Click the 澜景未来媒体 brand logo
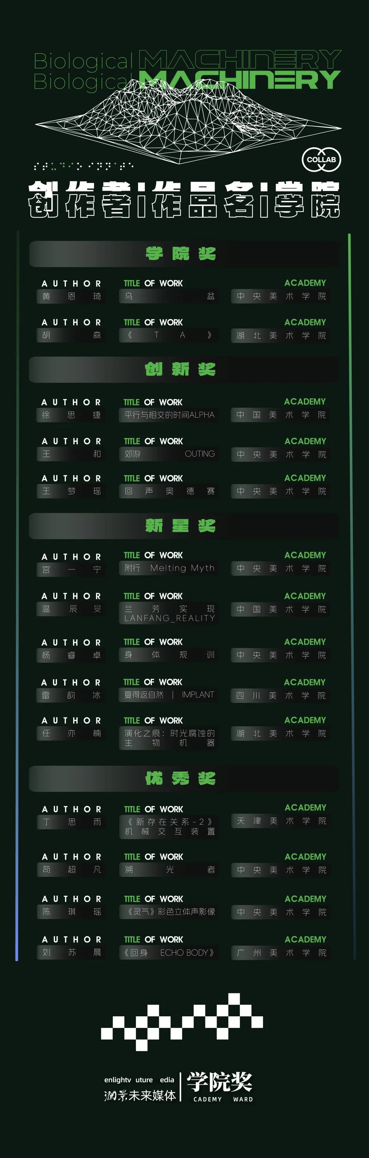 (x=140, y=1090)
